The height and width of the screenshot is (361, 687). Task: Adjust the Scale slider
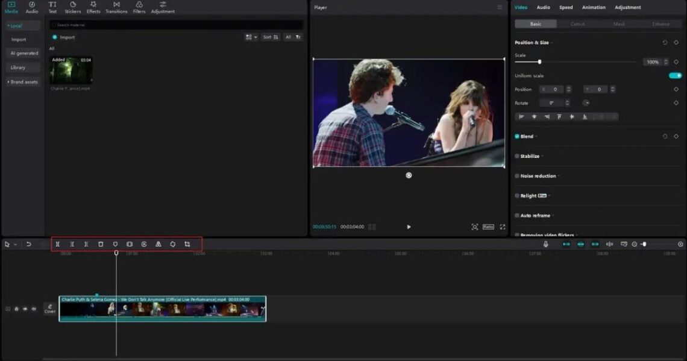click(x=539, y=61)
